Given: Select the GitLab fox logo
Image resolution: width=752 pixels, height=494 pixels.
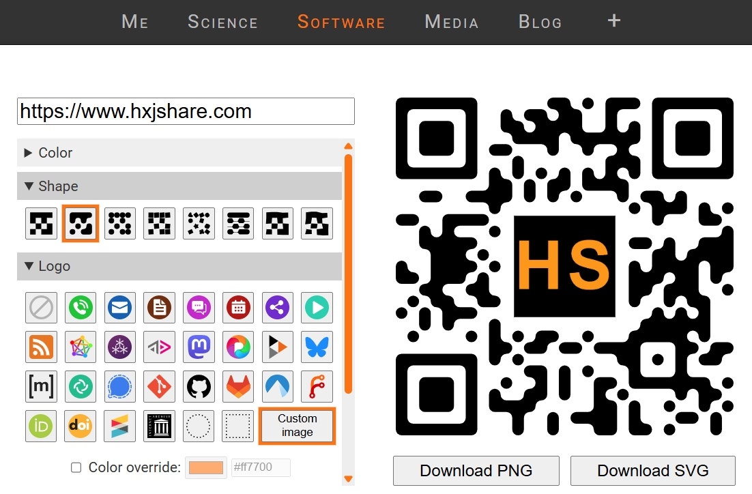Looking at the screenshot, I should [238, 386].
